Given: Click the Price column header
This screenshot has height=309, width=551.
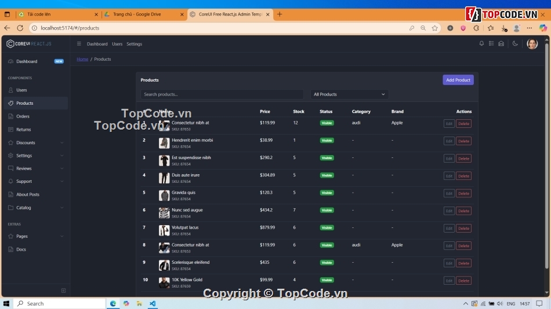Looking at the screenshot, I should [265, 112].
